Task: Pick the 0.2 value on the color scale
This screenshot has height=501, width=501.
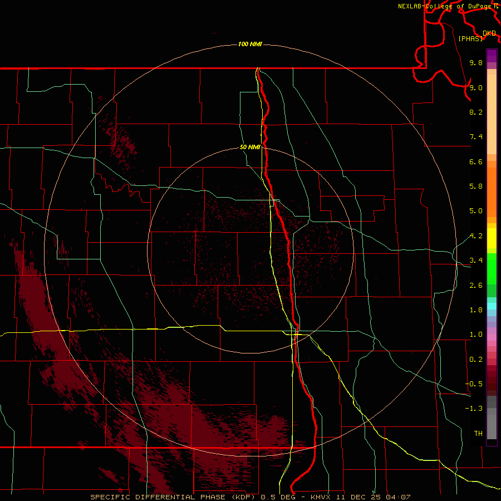Action: coord(476,360)
